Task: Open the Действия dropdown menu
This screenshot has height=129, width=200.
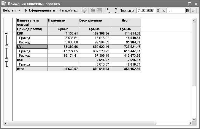Action: [x=11, y=10]
